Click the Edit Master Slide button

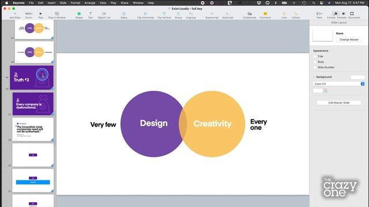point(339,103)
